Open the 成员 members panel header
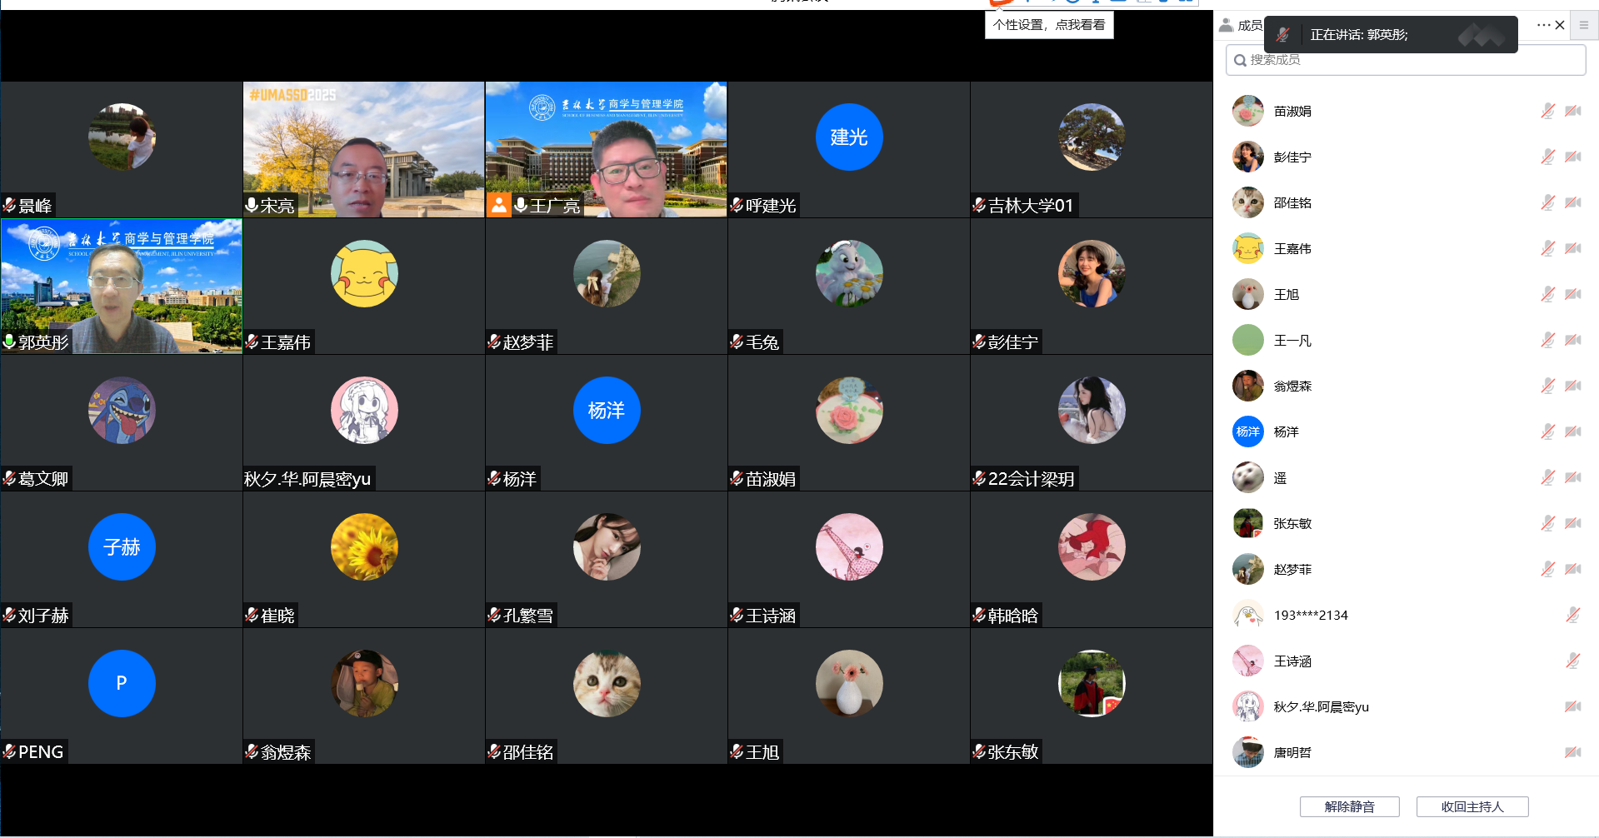This screenshot has width=1599, height=838. coord(1241,25)
